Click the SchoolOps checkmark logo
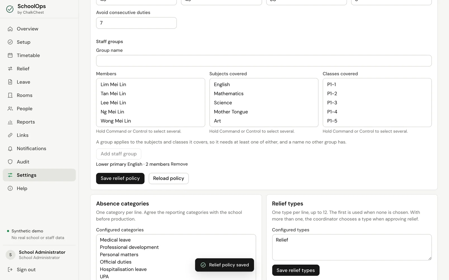The height and width of the screenshot is (280, 449). 10,9
